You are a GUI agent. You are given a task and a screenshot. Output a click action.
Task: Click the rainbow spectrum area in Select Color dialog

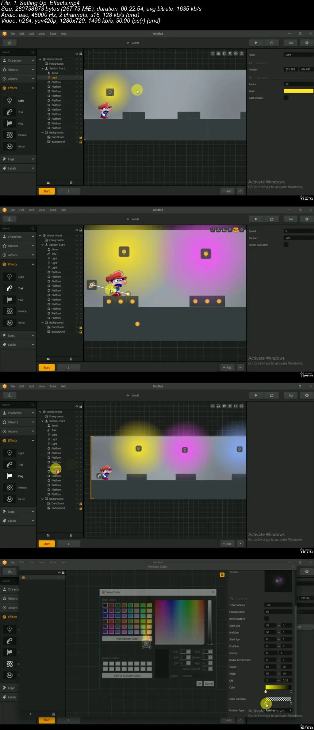coord(180,622)
